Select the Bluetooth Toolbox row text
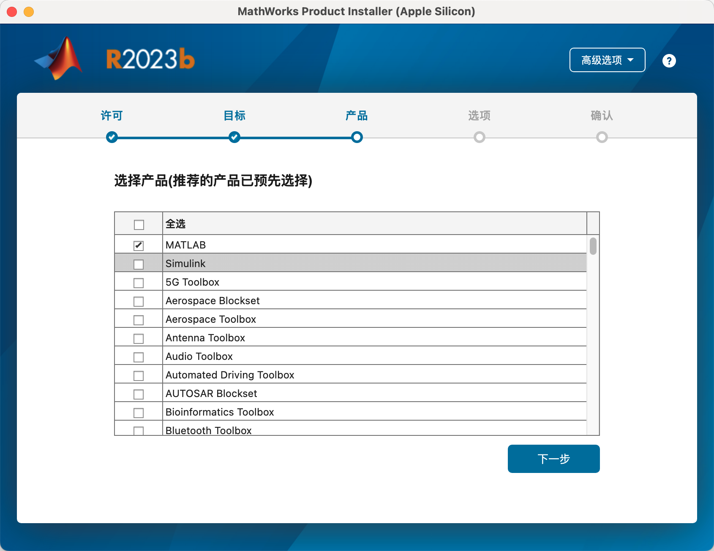The image size is (714, 551). click(x=209, y=430)
